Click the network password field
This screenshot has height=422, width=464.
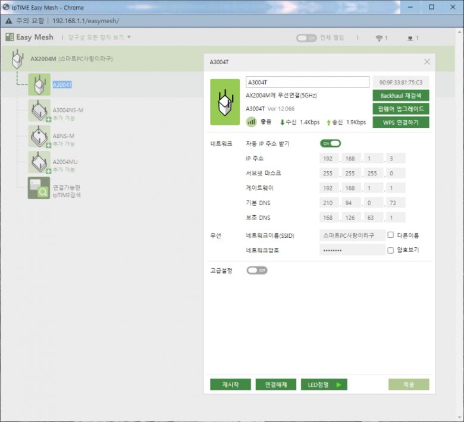pos(352,250)
